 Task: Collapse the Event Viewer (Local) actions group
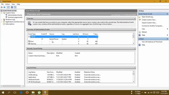click(x=167, y=14)
